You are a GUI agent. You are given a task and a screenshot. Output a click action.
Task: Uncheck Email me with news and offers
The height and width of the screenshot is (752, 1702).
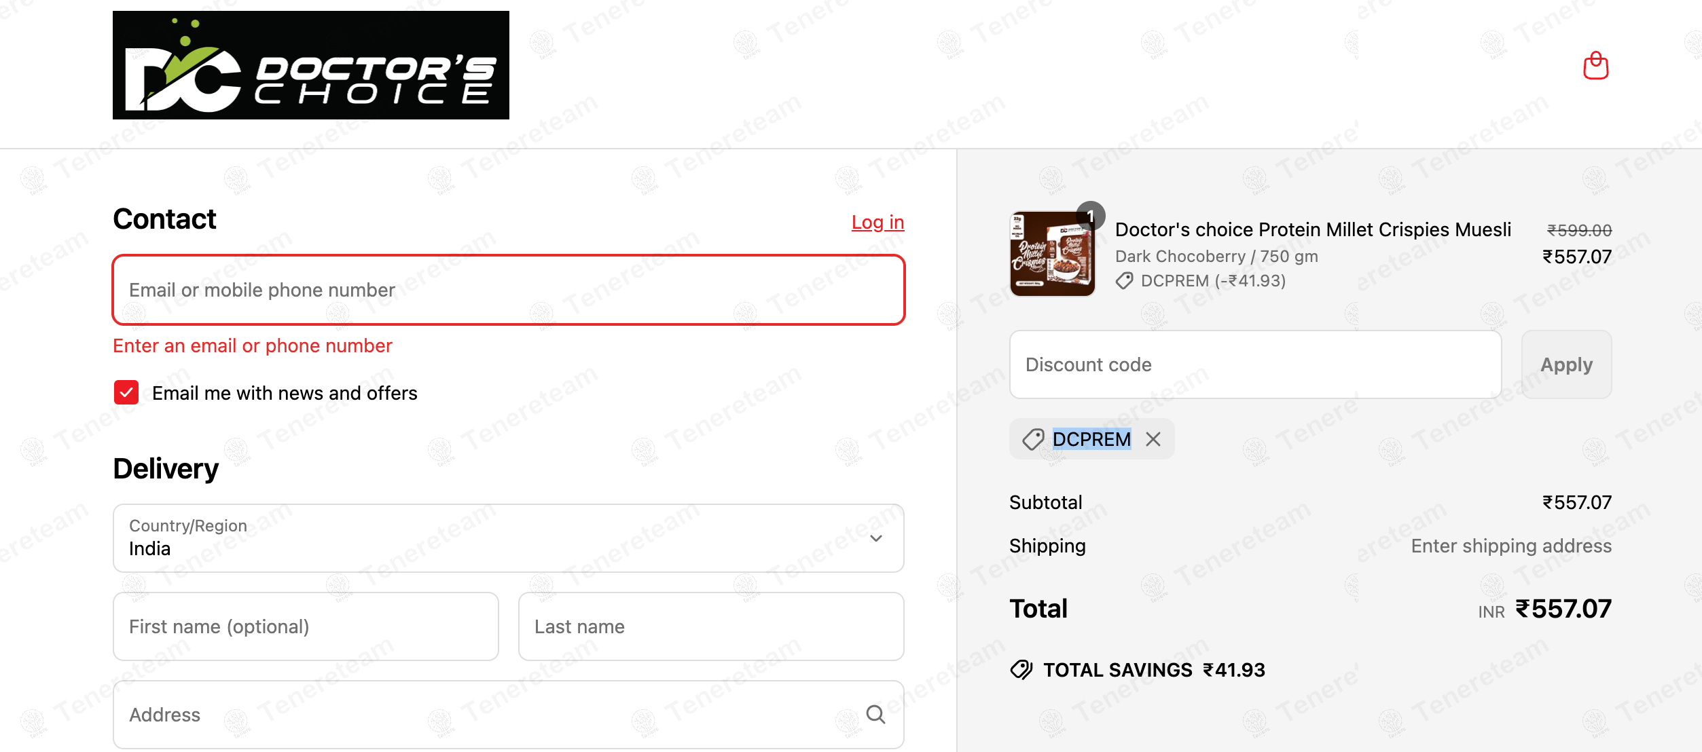coord(126,392)
